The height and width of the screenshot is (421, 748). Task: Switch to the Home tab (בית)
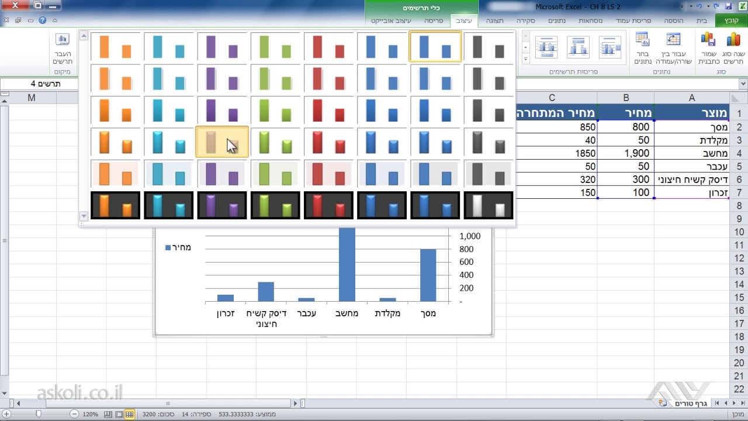pyautogui.click(x=701, y=20)
